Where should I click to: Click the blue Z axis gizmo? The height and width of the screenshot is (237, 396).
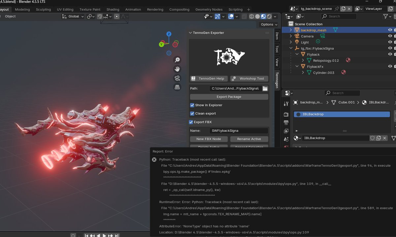tap(169, 34)
